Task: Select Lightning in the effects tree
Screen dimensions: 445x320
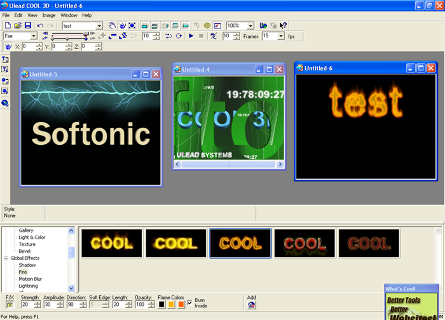Action: coord(28,286)
